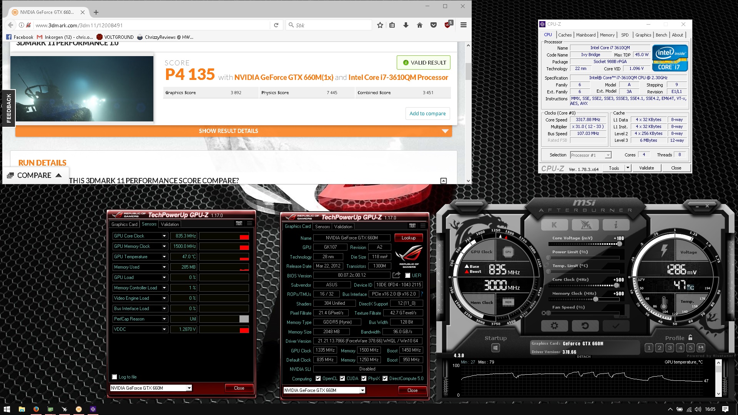Toggle the OpenCL checkbox in GPU-Z
This screenshot has height=415, width=738.
tap(318, 378)
